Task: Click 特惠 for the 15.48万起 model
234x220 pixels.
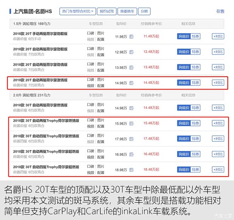Action: [x=196, y=124]
